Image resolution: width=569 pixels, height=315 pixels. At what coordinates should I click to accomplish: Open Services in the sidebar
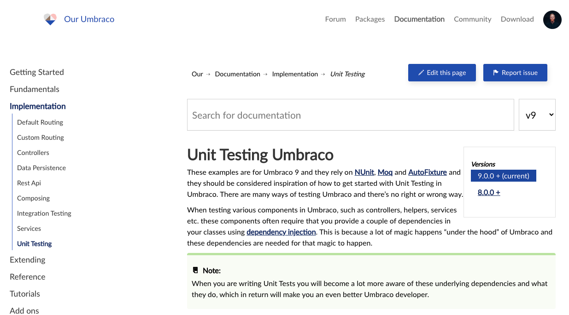pos(29,229)
